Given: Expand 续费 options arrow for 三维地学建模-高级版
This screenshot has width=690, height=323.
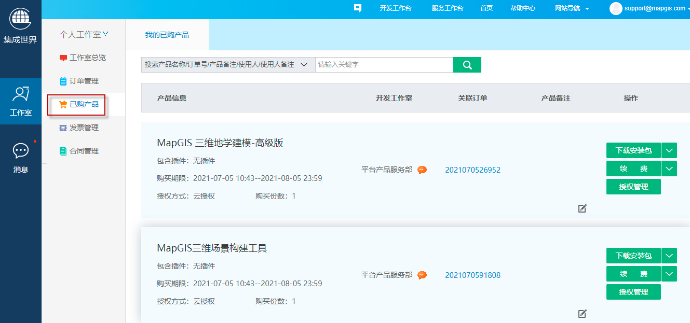Looking at the screenshot, I should (x=669, y=168).
